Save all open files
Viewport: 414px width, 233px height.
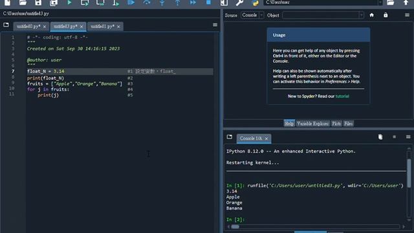tap(54, 3)
